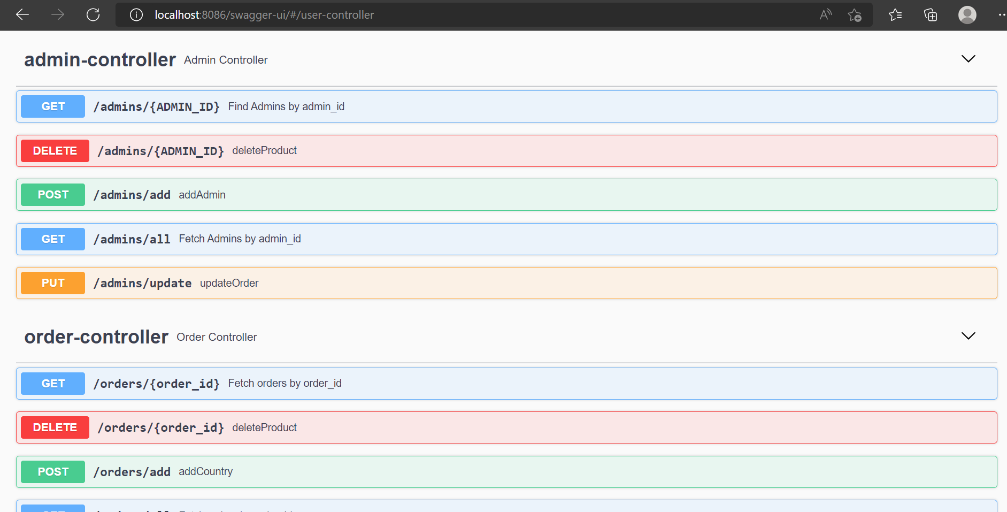Reload the page with the refresh icon

point(93,14)
